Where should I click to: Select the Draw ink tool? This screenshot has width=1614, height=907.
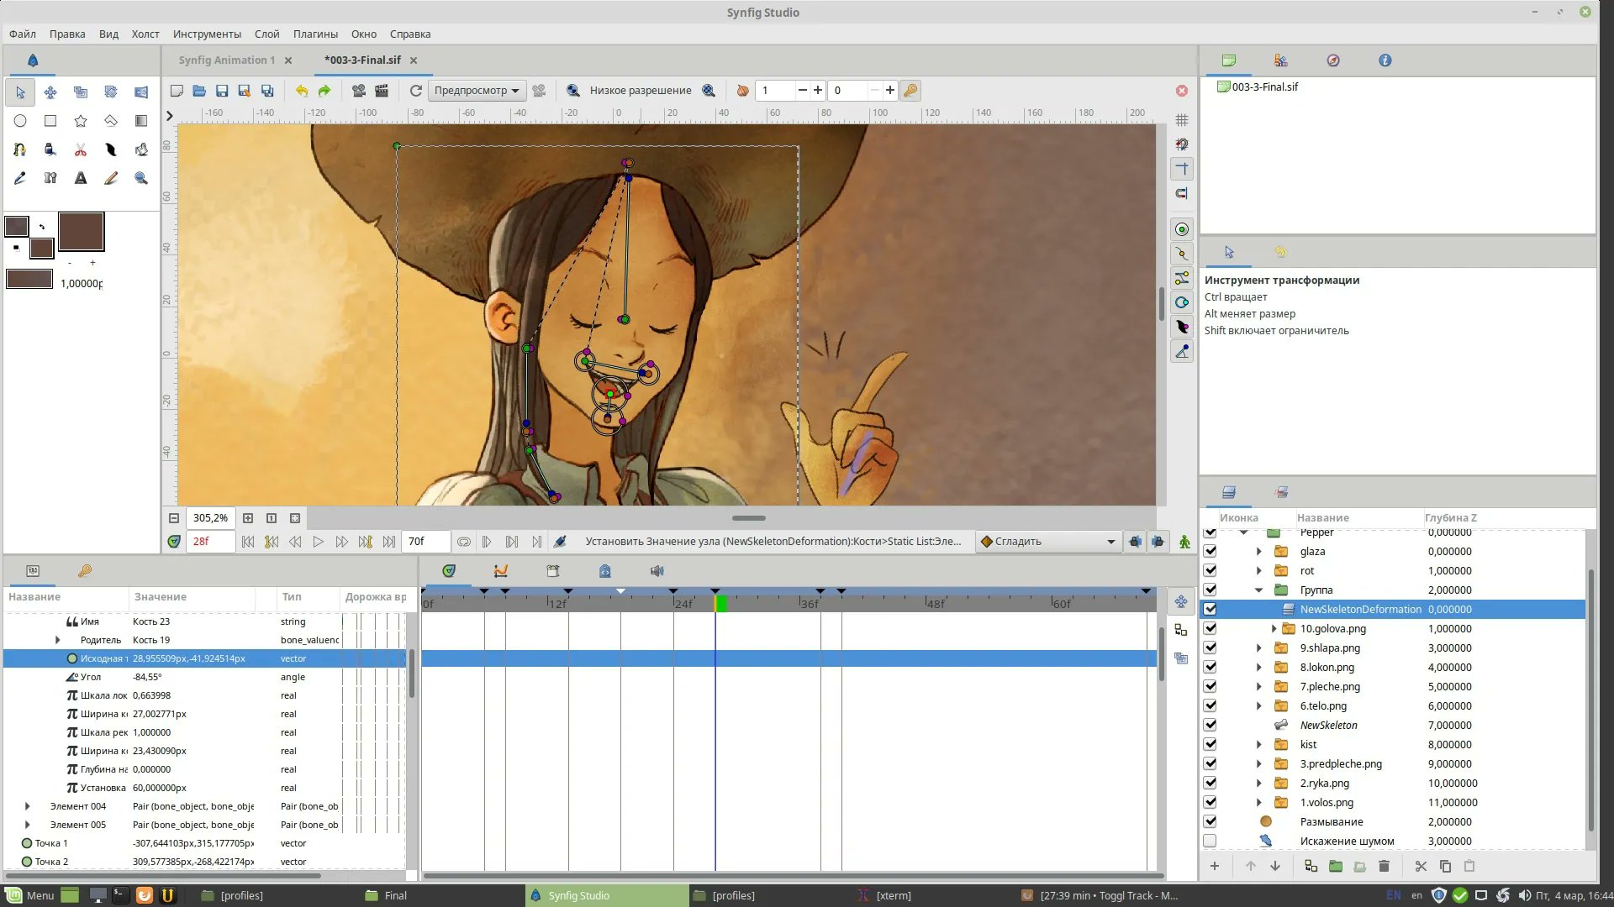click(50, 149)
